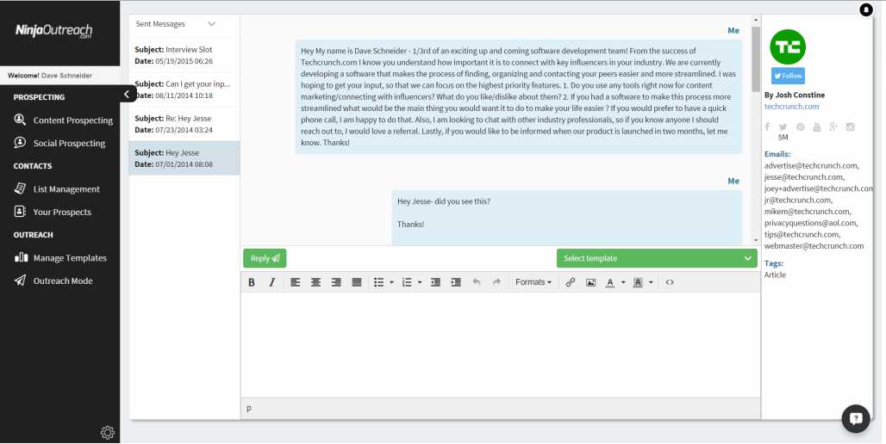Image resolution: width=886 pixels, height=444 pixels.
Task: Open the prospect's Google+ profile icon
Action: click(833, 127)
